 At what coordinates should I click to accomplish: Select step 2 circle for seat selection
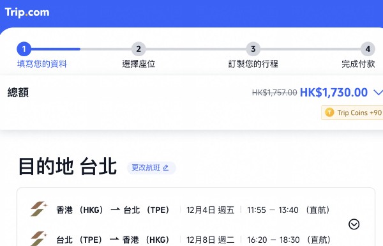point(139,49)
